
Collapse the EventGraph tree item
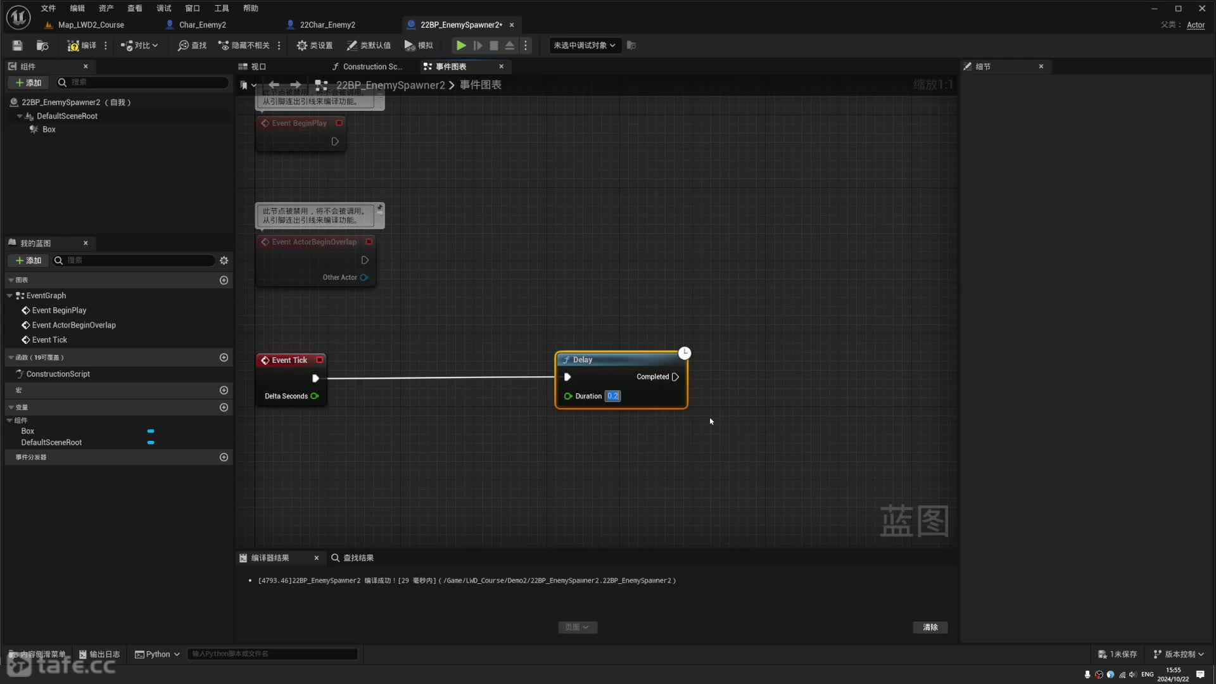pos(9,296)
